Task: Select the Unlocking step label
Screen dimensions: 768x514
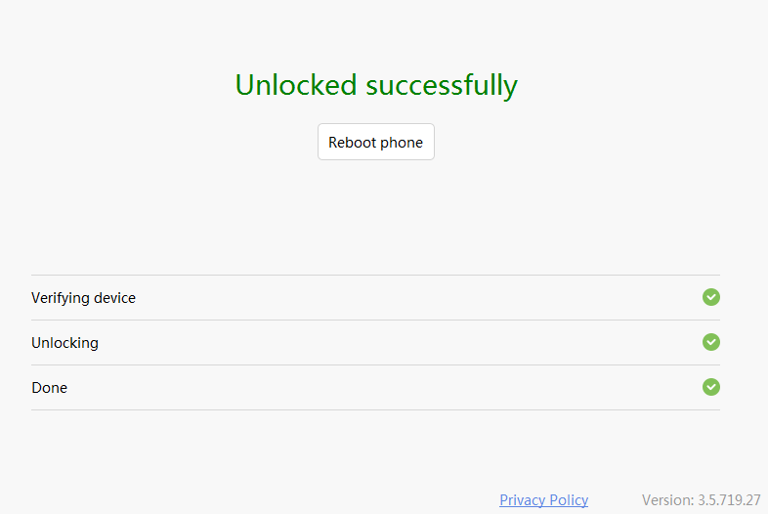Action: tap(64, 343)
